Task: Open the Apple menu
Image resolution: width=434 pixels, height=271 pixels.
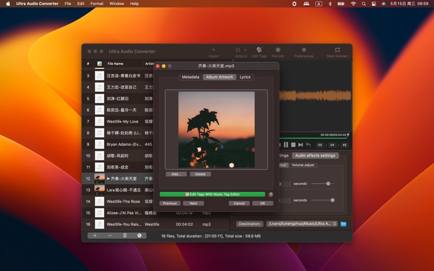Action: 8,4
